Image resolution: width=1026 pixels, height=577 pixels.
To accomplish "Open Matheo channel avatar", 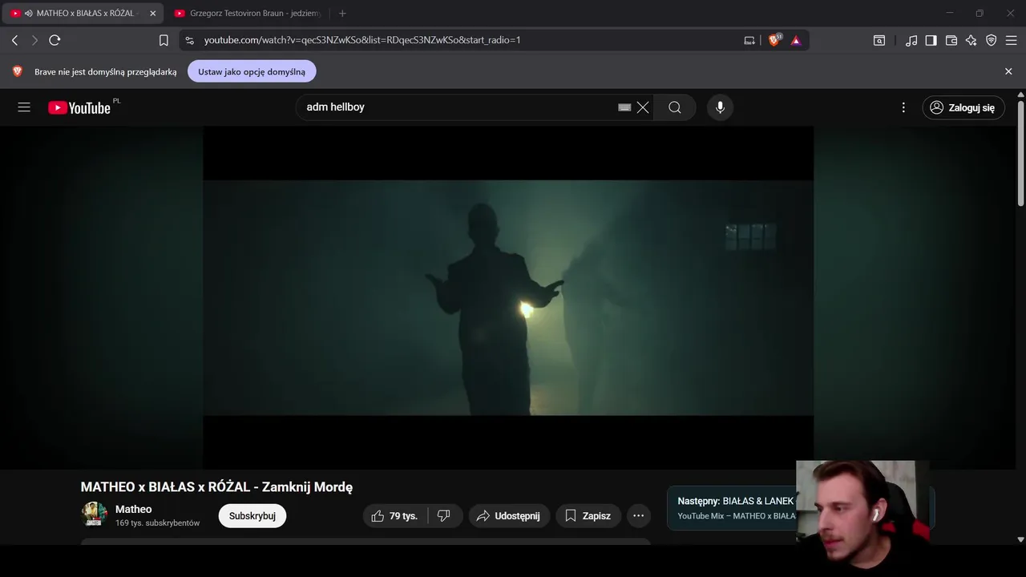I will click(x=94, y=514).
